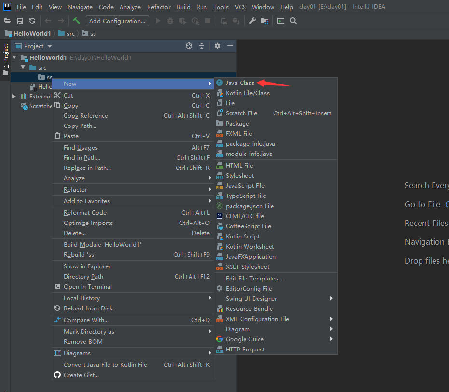The height and width of the screenshot is (392, 449).
Task: Expand the Diagram submenu in New list
Action: (276, 329)
